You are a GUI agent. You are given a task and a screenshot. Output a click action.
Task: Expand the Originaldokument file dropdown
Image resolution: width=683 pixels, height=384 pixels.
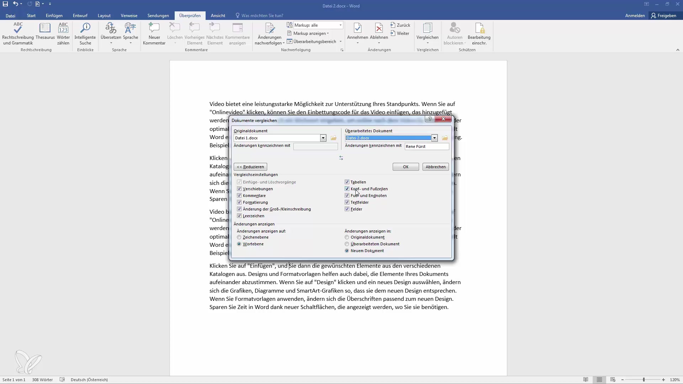pyautogui.click(x=323, y=138)
